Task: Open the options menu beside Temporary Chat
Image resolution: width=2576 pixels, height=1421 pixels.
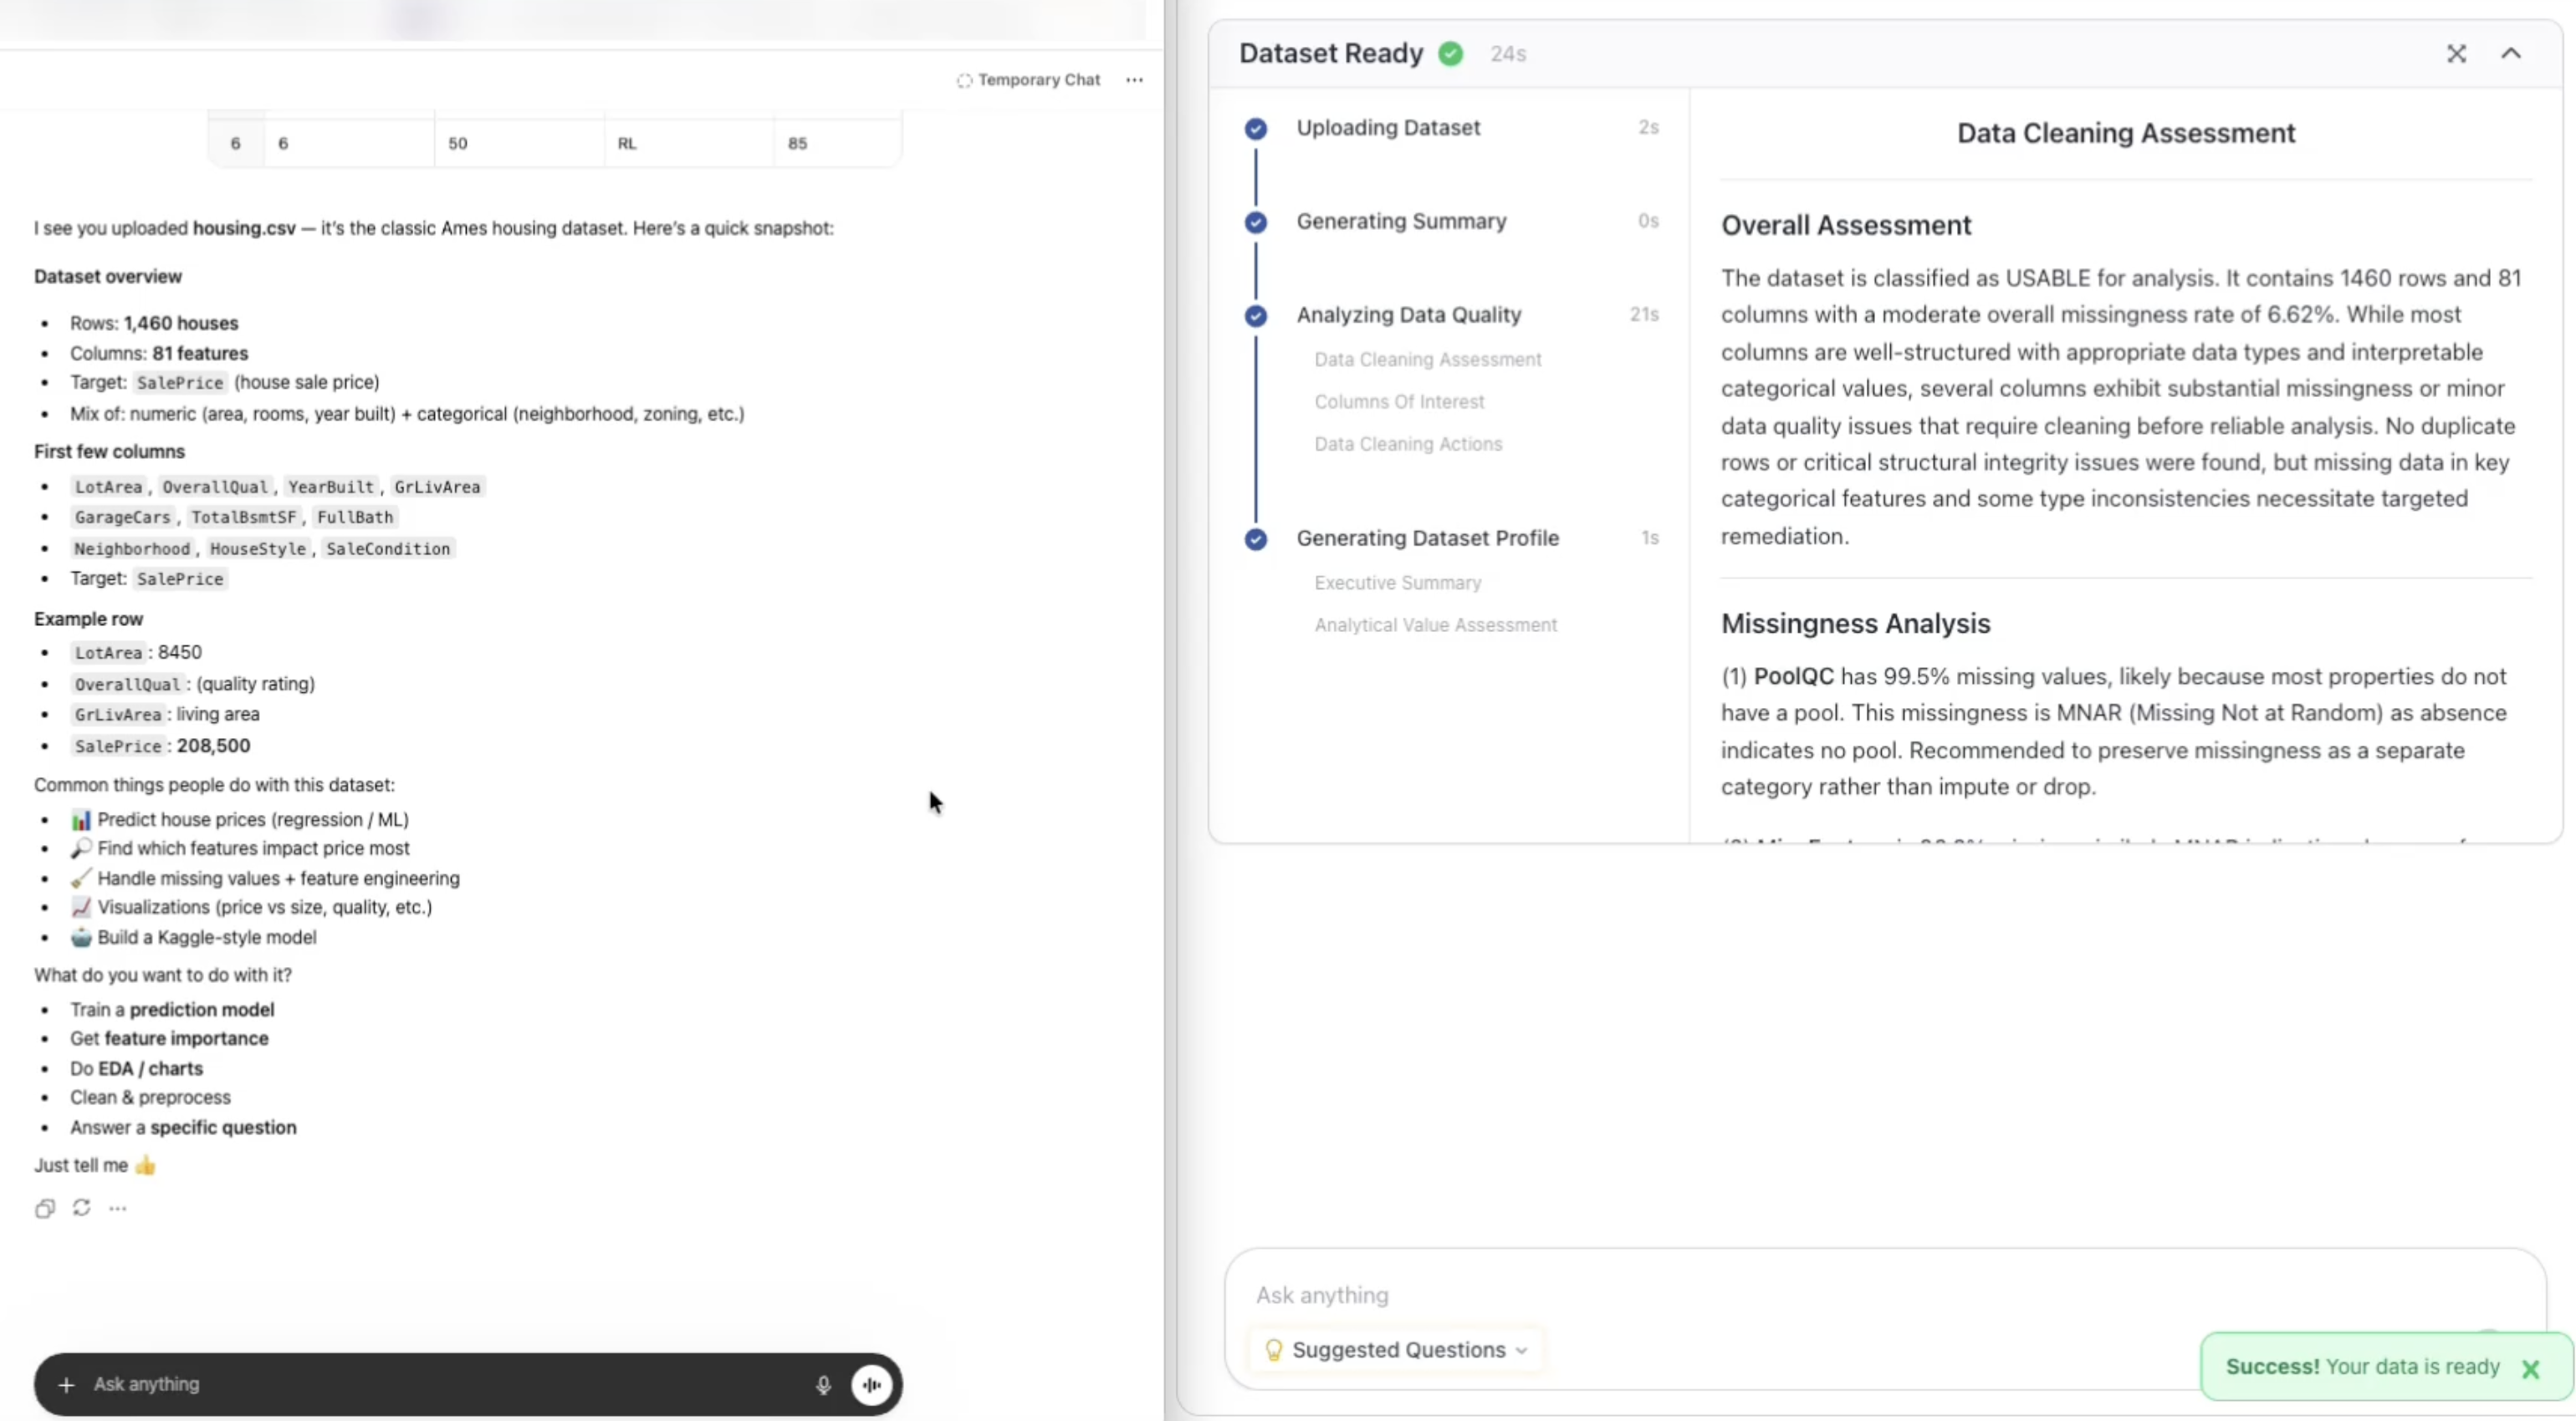Action: [x=1134, y=80]
